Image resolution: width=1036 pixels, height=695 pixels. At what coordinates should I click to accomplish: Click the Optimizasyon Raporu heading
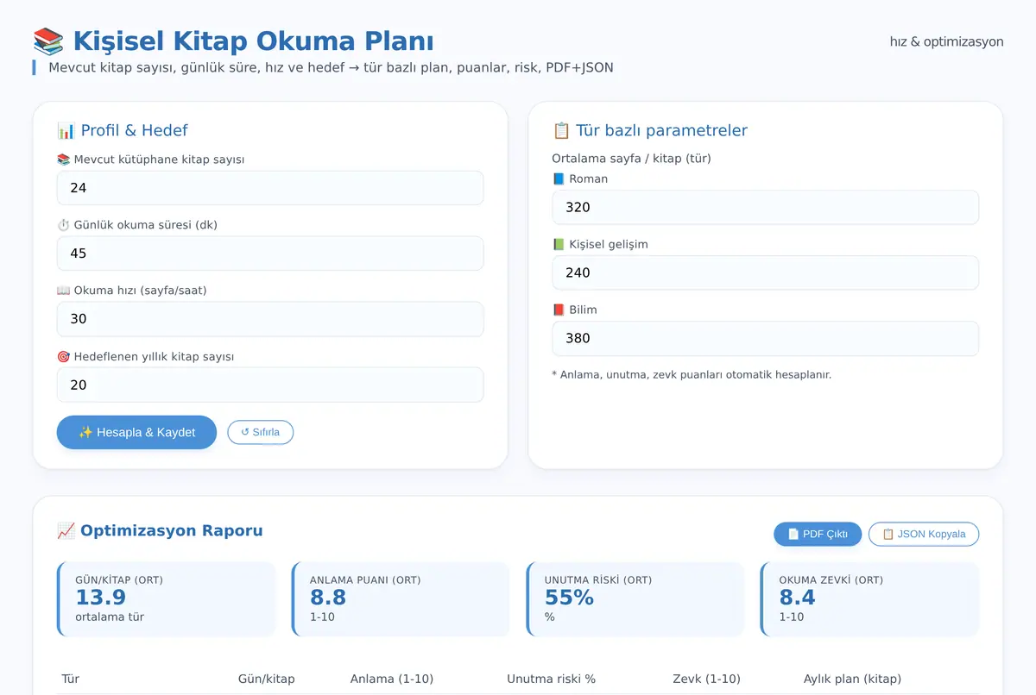[x=171, y=530]
